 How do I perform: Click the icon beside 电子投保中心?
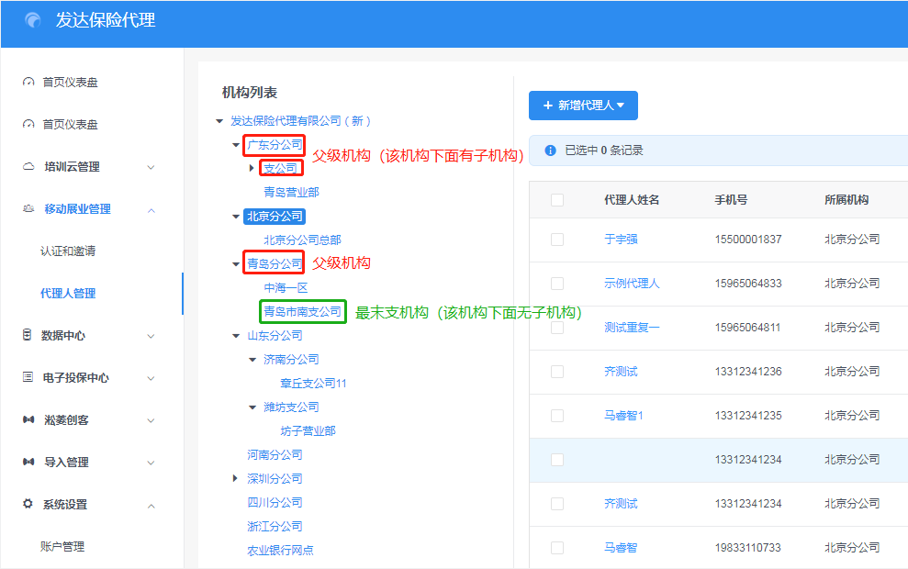point(28,378)
